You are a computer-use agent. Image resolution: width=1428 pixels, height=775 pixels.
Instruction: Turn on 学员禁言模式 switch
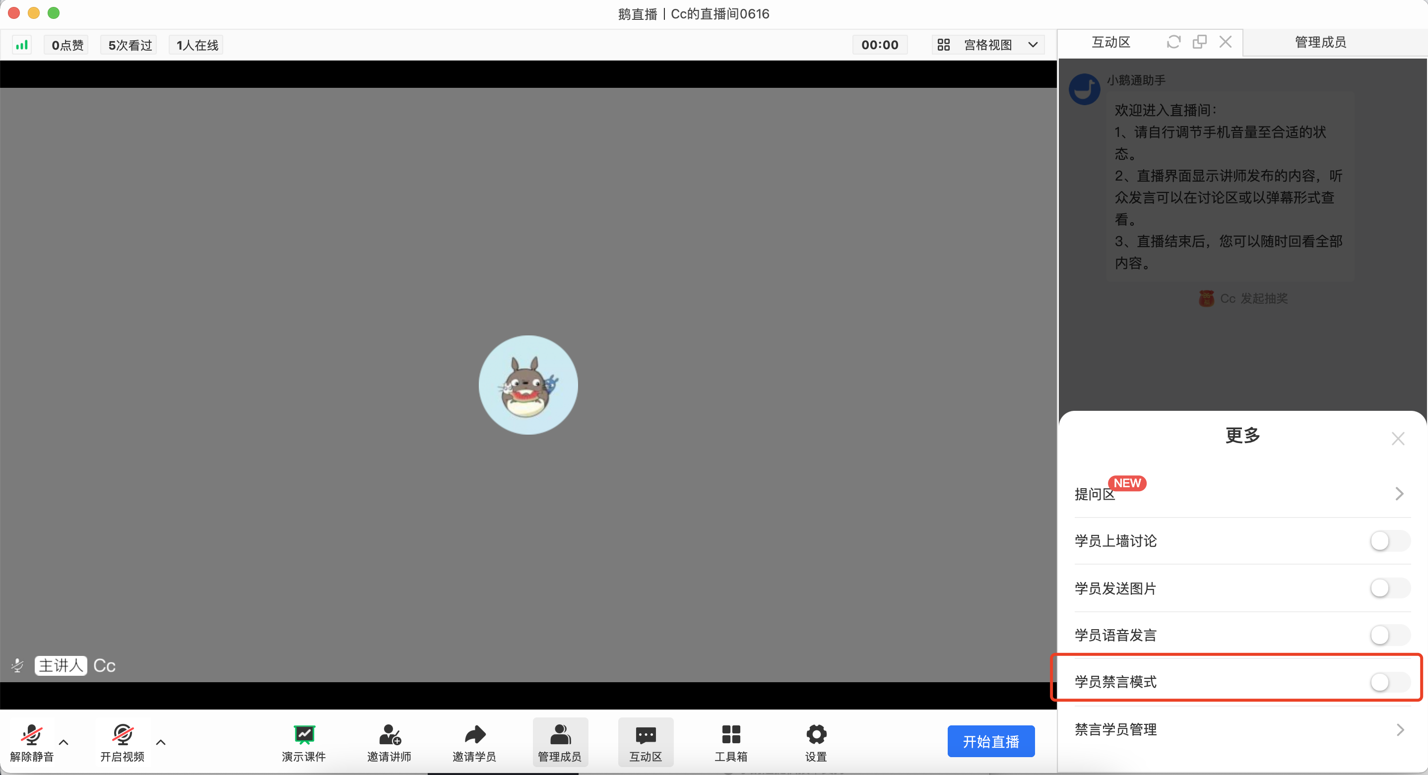pos(1390,682)
